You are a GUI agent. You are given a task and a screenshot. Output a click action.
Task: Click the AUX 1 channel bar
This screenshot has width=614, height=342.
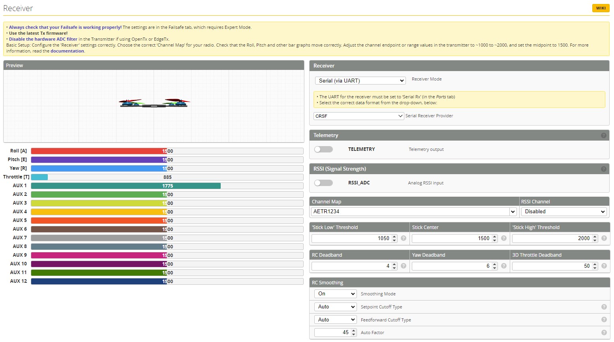167,186
